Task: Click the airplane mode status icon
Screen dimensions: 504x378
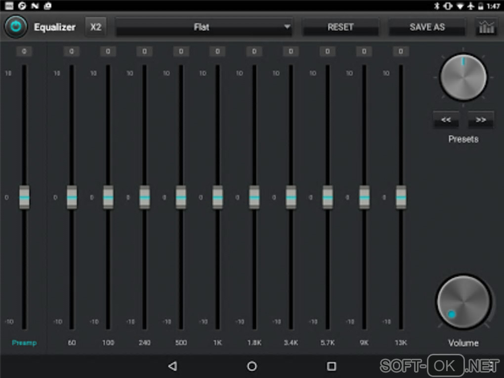Action: click(471, 6)
